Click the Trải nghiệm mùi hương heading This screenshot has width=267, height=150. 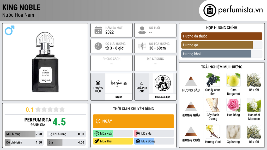(x=222, y=67)
